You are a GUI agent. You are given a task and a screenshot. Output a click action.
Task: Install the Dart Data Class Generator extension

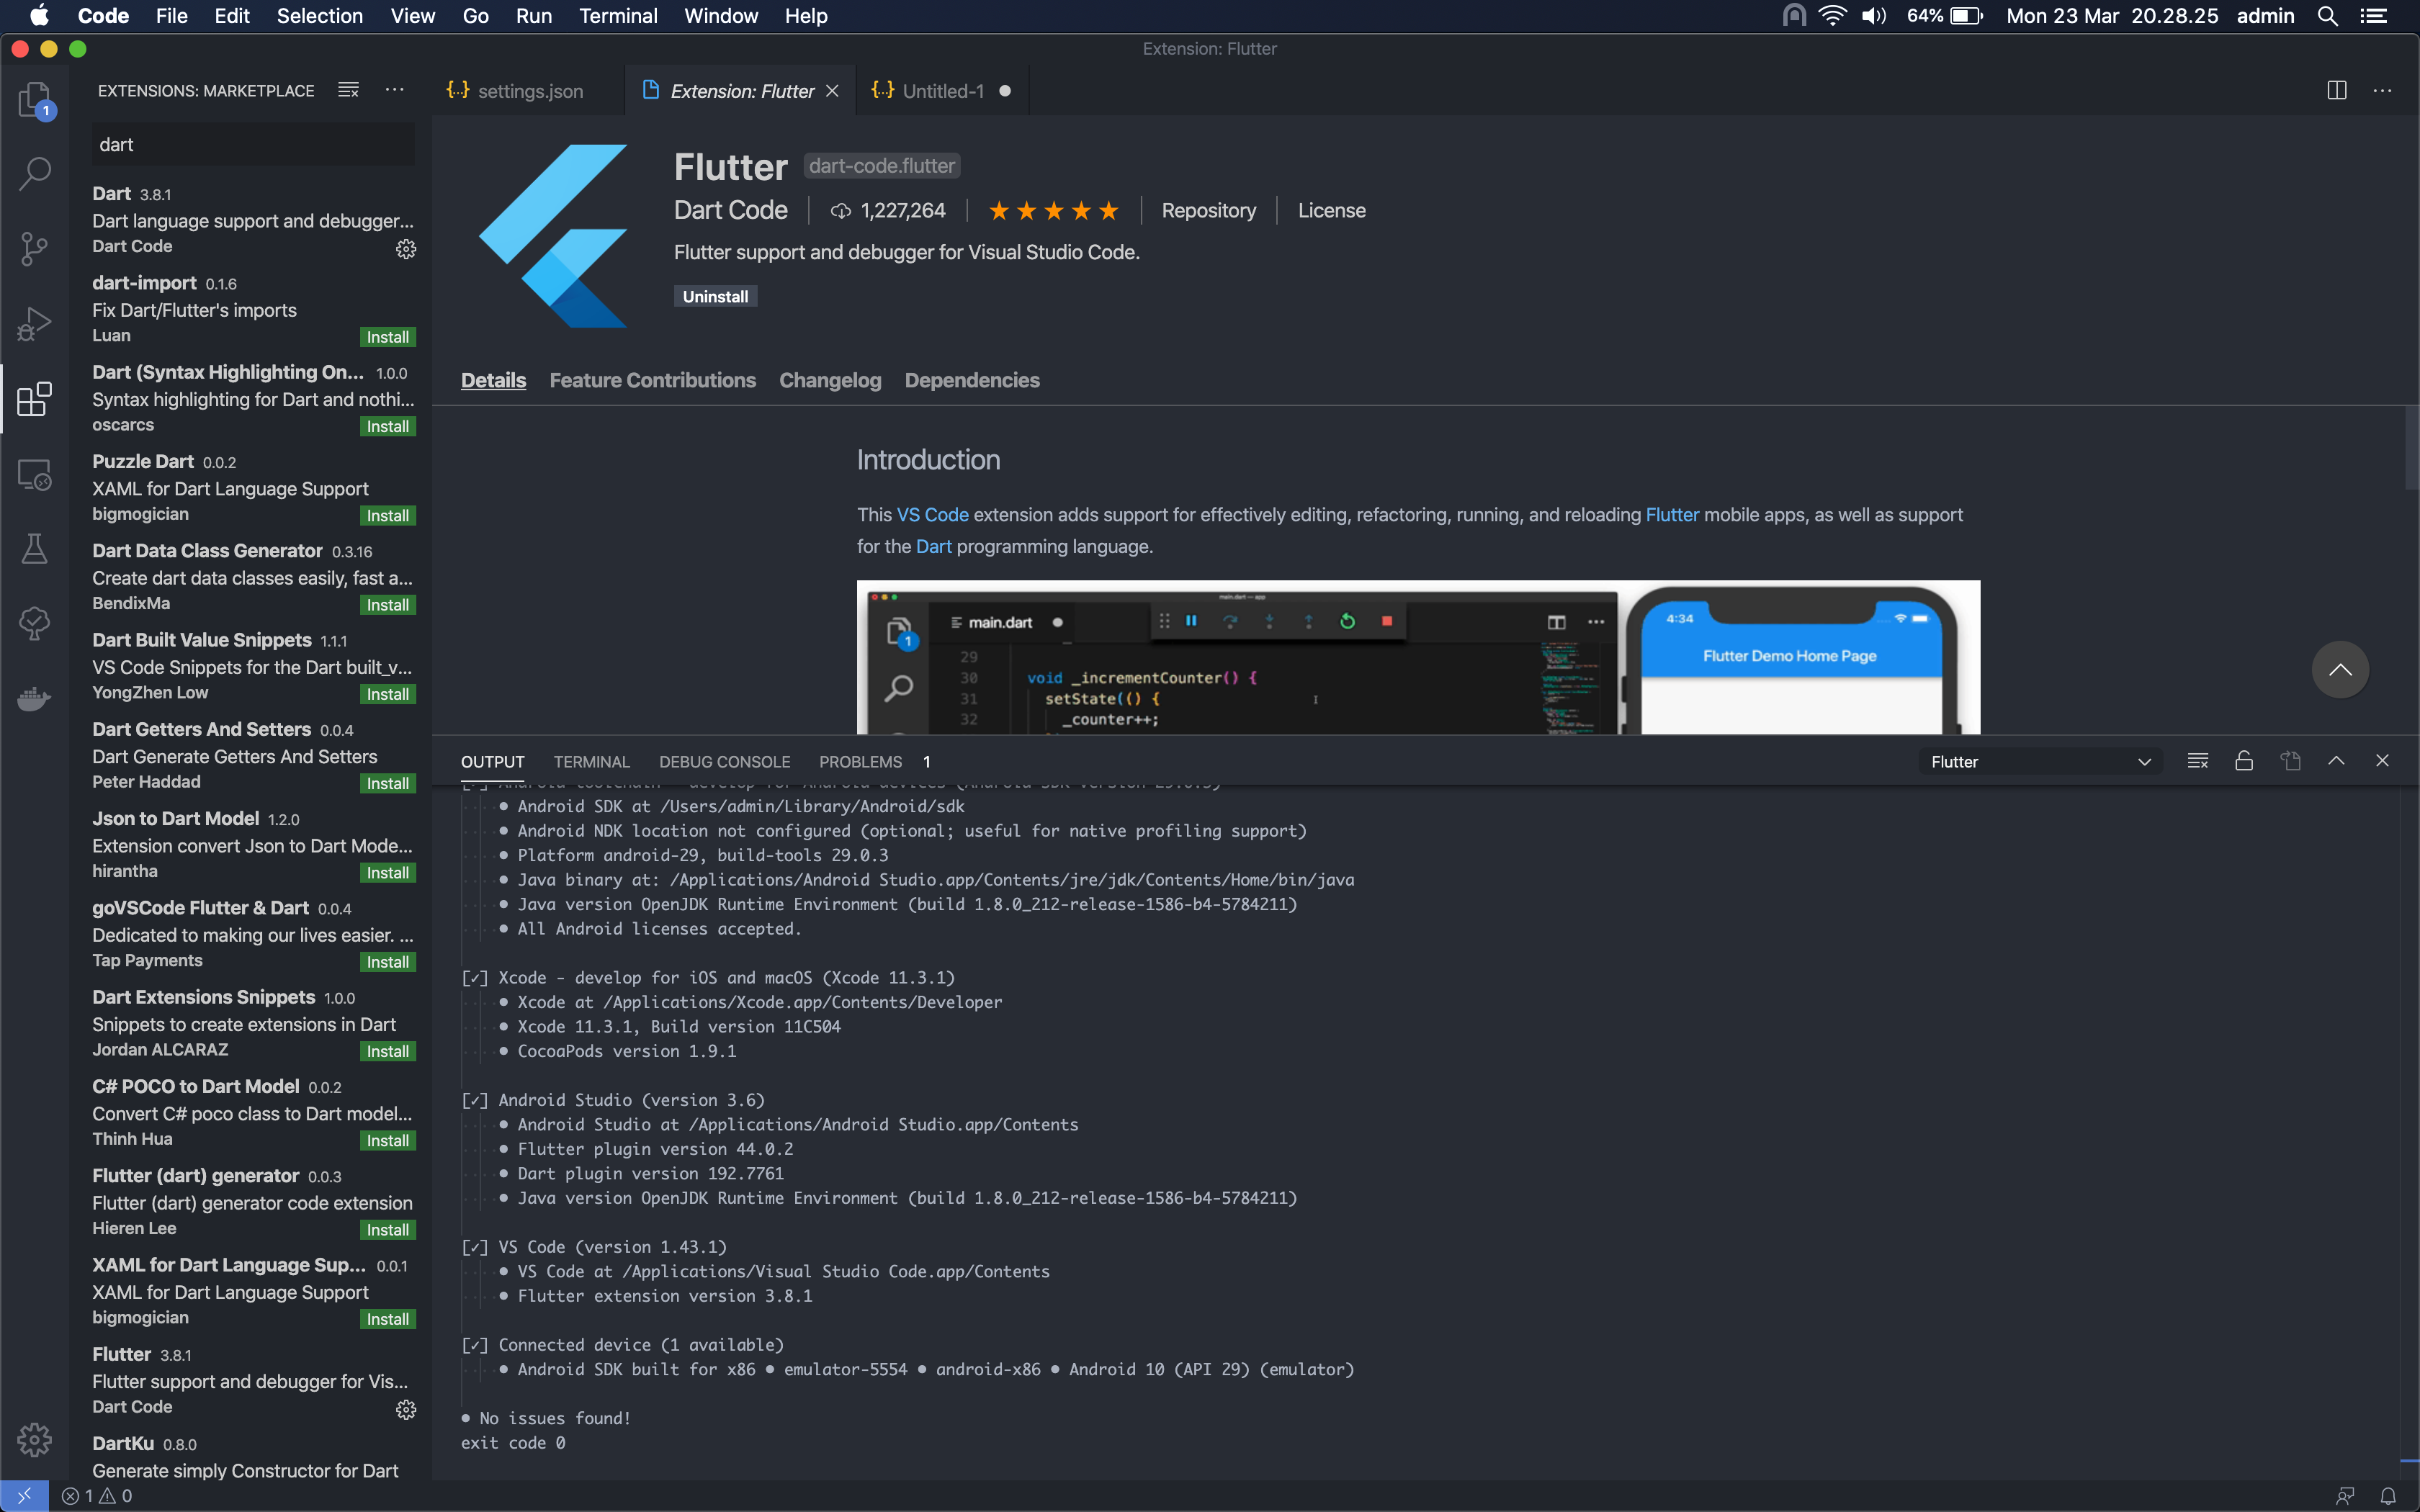pyautogui.click(x=387, y=605)
